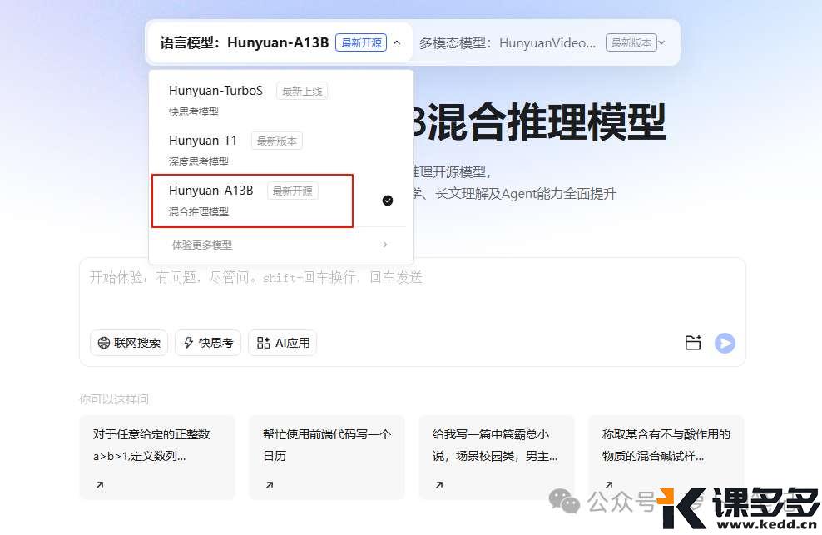Click arrow icon on 正整数 prompt card
The image size is (822, 535).
100,485
